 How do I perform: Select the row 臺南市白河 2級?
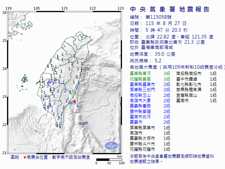150,117
